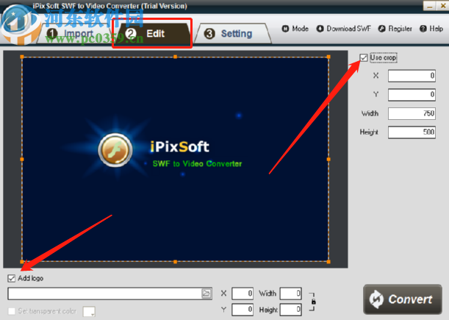Viewport: 449px width, 320px height.
Task: Enable Set transparent color checkbox
Action: coord(12,311)
